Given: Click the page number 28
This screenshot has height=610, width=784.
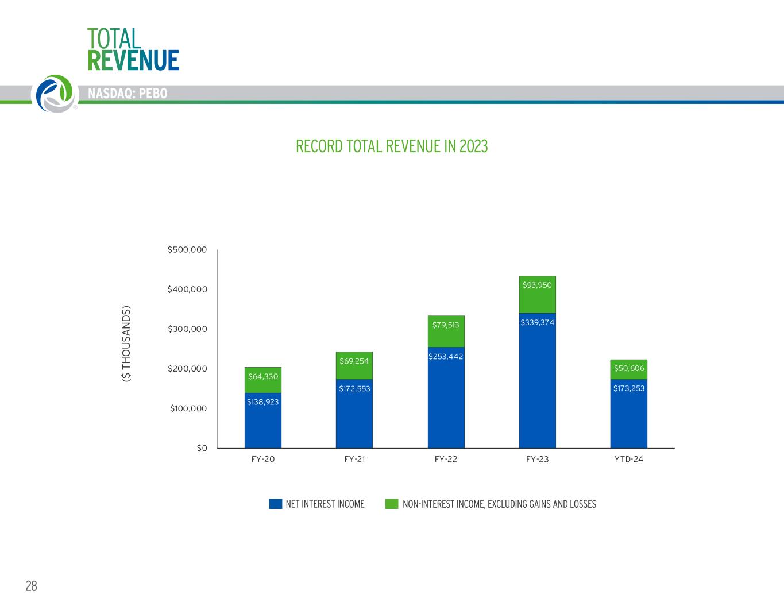Looking at the screenshot, I should [x=31, y=586].
